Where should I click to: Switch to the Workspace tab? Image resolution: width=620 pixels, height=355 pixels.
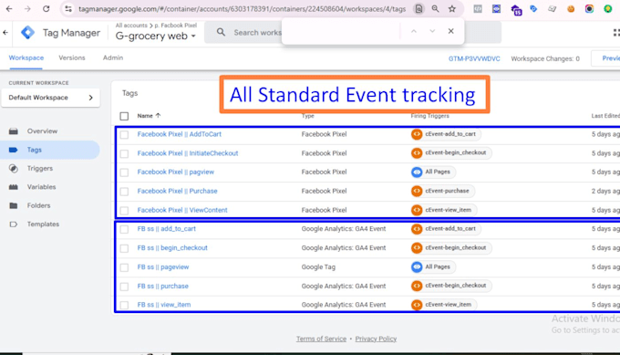point(26,57)
